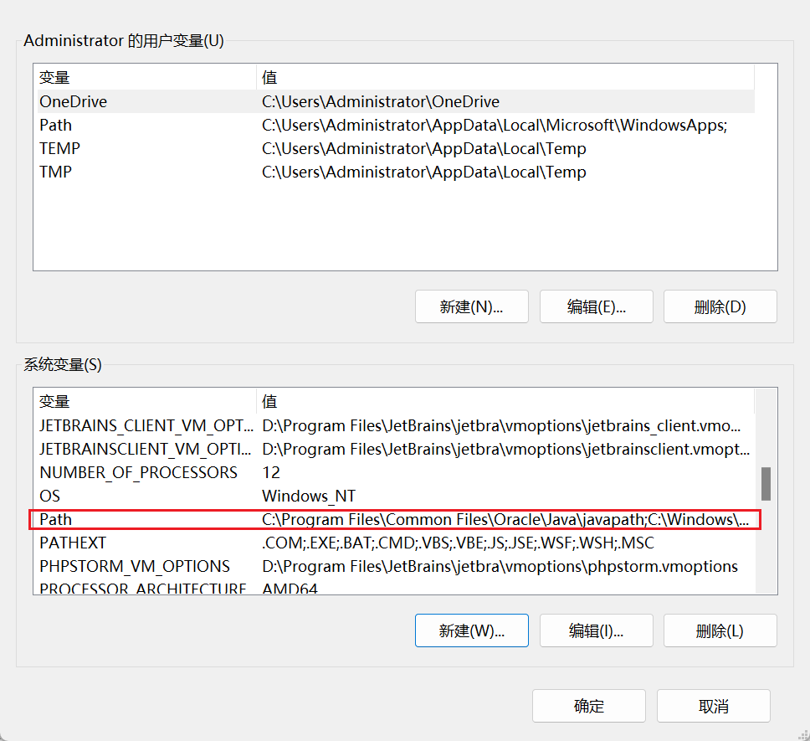Open 编辑(I)... for system variables
810x741 pixels.
[596, 630]
